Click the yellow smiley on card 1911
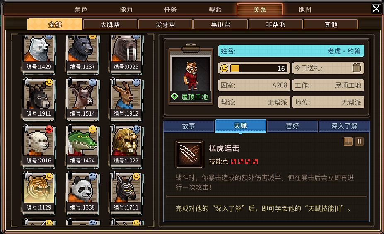This screenshot has height=234, width=384. [49, 82]
